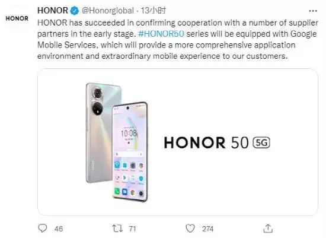This screenshot has height=238, width=326.
Task: Share the tweet via the upload icon
Action: 268,229
